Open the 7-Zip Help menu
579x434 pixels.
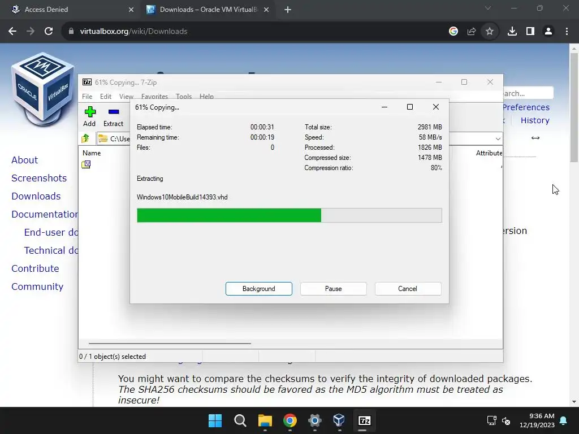click(206, 96)
